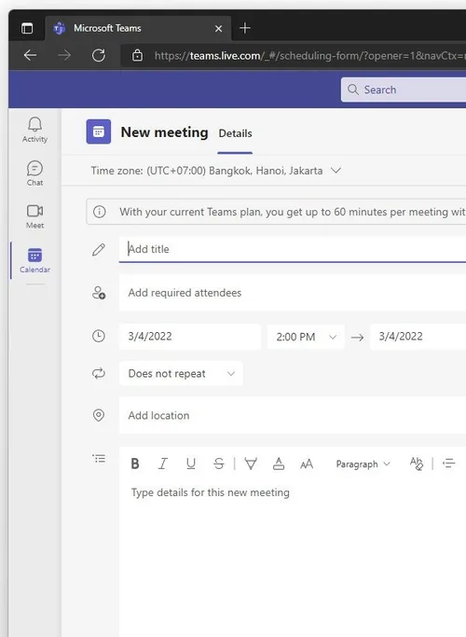Click the Add location field
The height and width of the screenshot is (637, 466).
click(x=293, y=416)
